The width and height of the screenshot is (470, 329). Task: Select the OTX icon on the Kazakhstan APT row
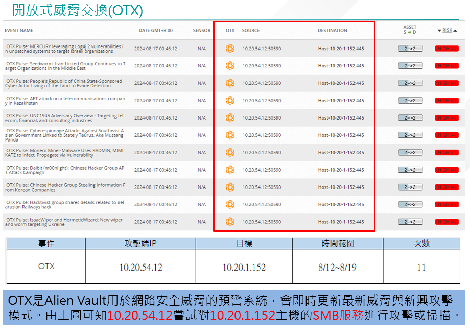pos(230,100)
